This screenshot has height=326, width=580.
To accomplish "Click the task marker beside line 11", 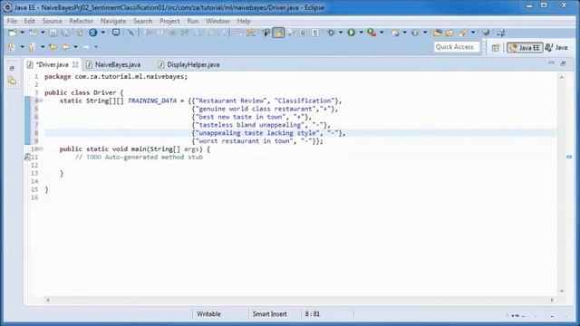I will point(27,157).
